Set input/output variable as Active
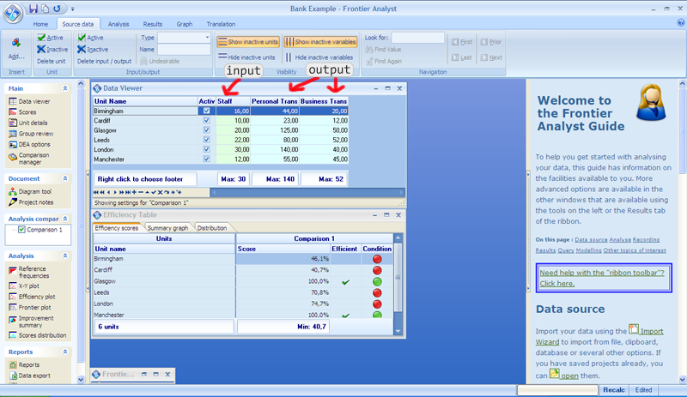Viewport: 687px width, 397px height. tap(90, 38)
